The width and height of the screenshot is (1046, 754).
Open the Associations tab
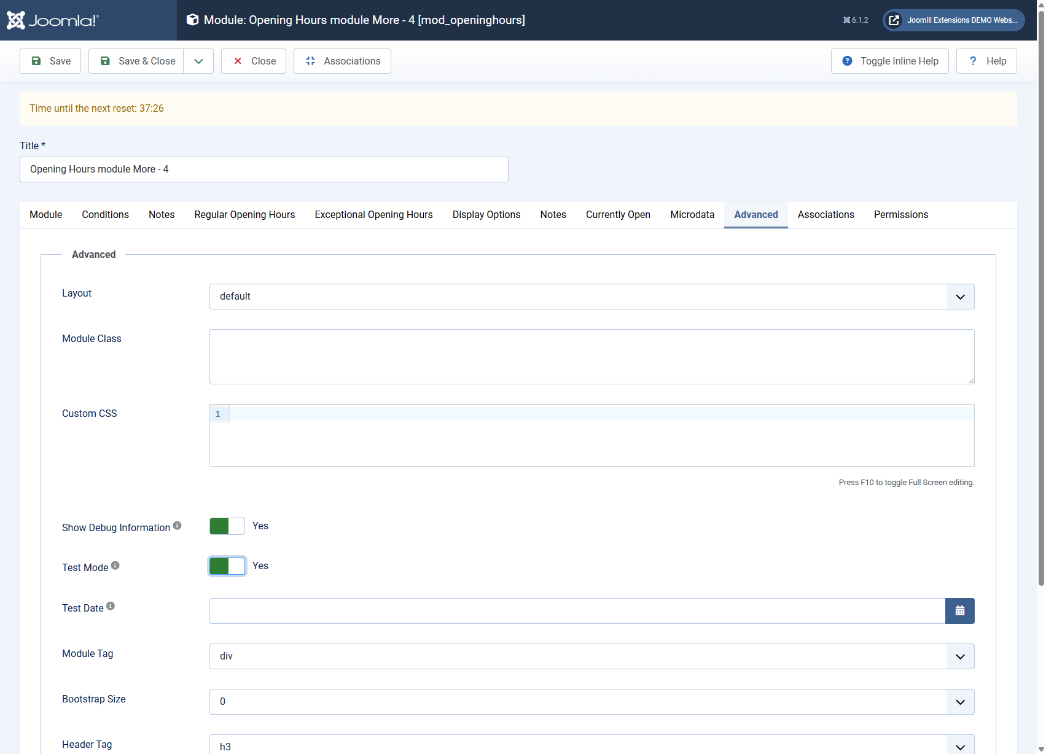(826, 215)
